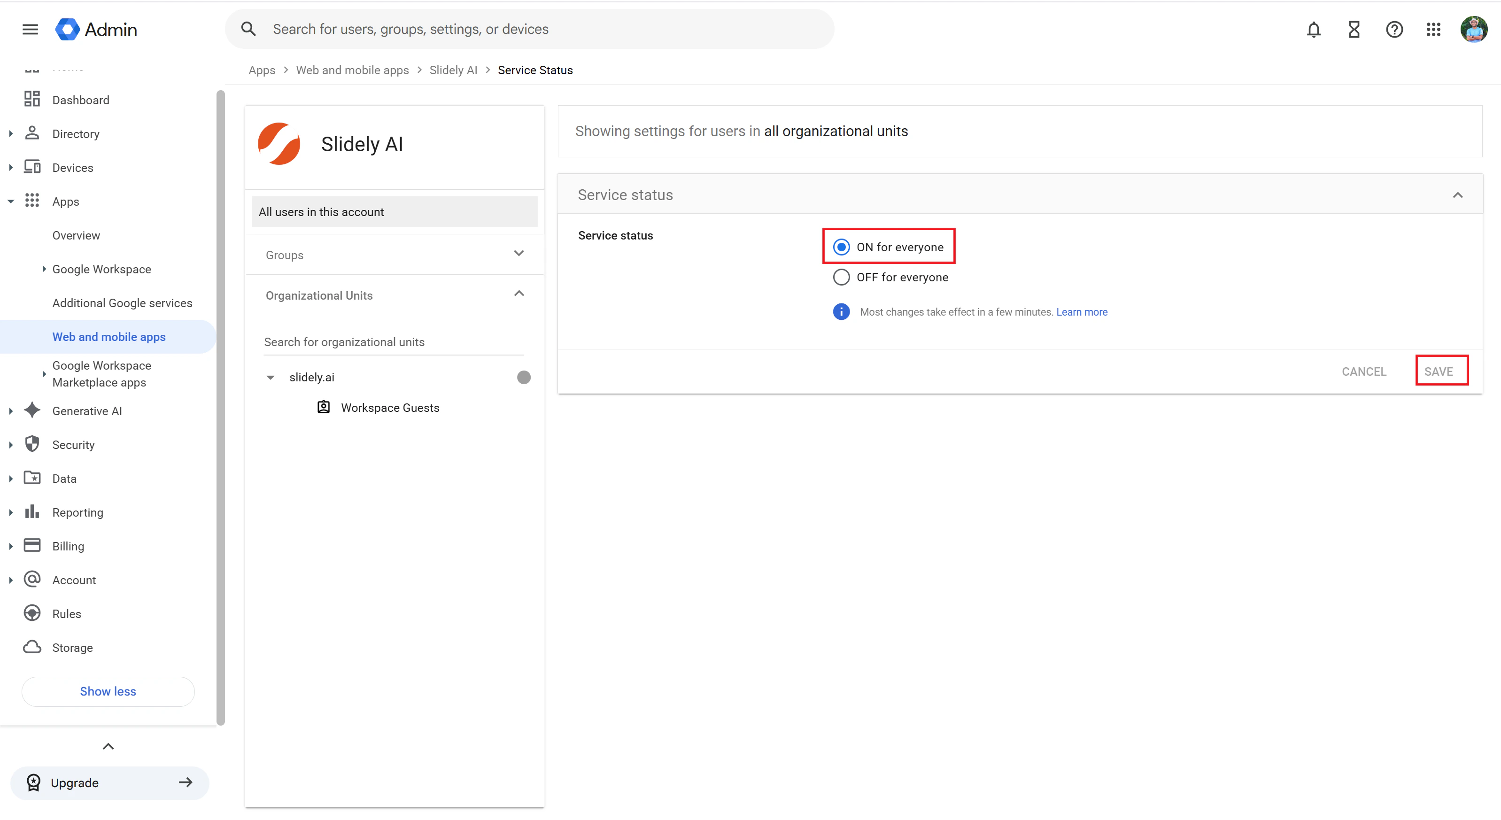Screen dimensions: 1501x820
Task: Open Web and mobile apps
Action: pyautogui.click(x=108, y=336)
